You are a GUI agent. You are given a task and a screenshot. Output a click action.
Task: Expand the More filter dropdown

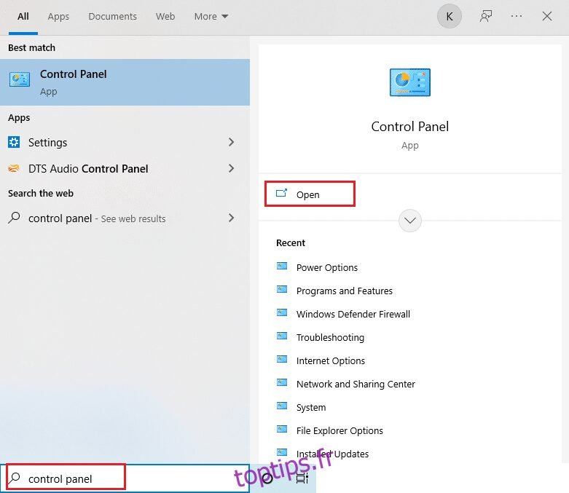pyautogui.click(x=211, y=16)
